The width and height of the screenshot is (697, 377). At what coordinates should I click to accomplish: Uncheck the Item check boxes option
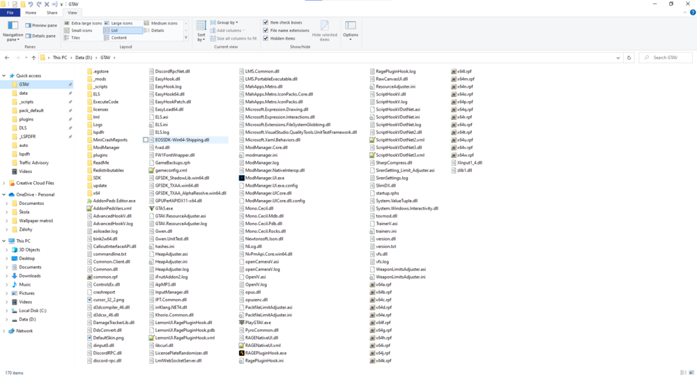pos(266,22)
